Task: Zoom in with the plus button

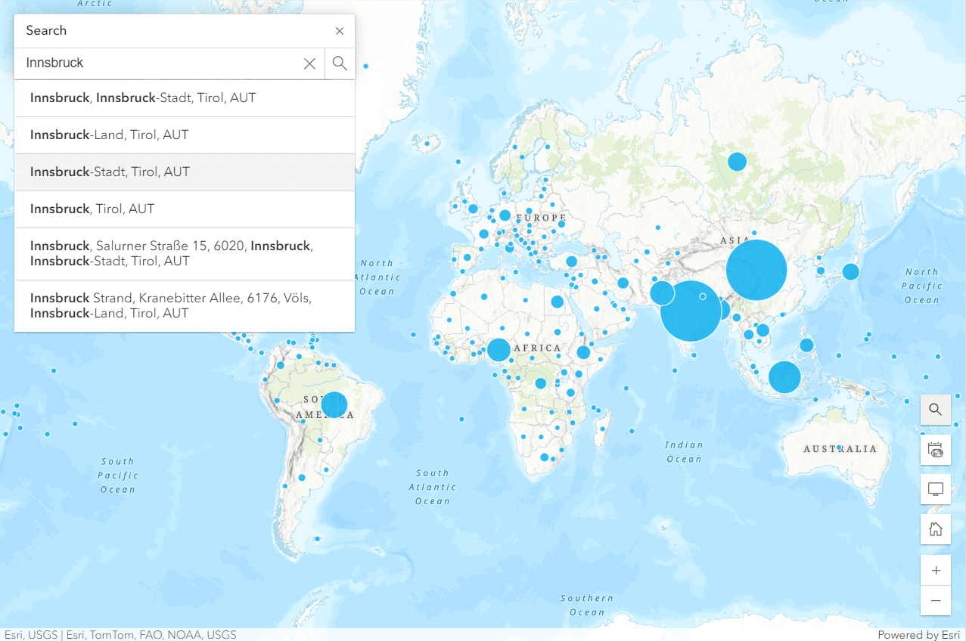Action: (935, 571)
